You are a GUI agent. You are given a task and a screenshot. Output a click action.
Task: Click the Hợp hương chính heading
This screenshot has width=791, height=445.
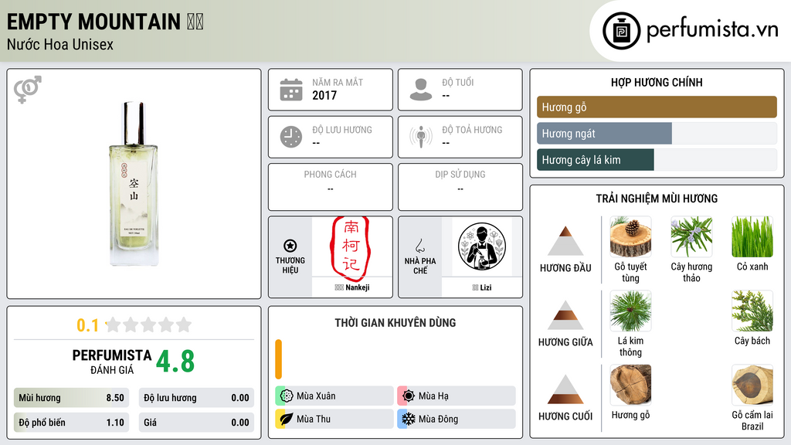(x=657, y=82)
